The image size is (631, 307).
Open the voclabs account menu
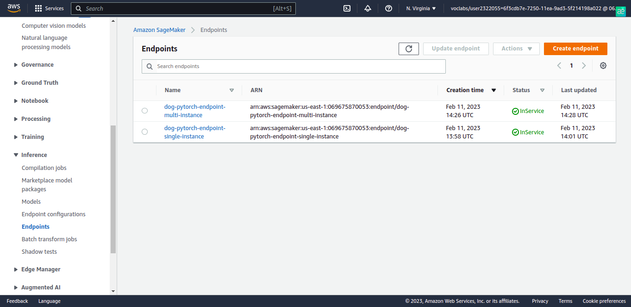(x=532, y=8)
